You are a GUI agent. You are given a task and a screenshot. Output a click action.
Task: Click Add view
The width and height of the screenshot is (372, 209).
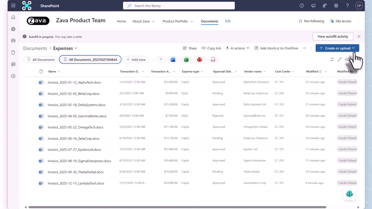pyautogui.click(x=136, y=59)
